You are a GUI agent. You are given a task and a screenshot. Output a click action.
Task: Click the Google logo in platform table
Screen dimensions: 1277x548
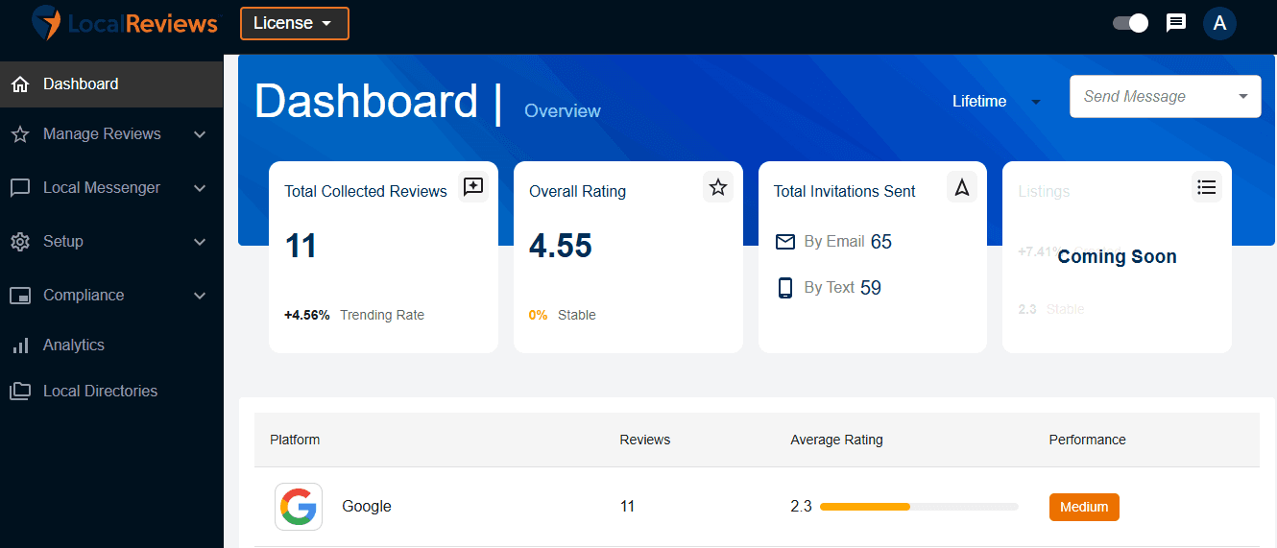coord(299,507)
